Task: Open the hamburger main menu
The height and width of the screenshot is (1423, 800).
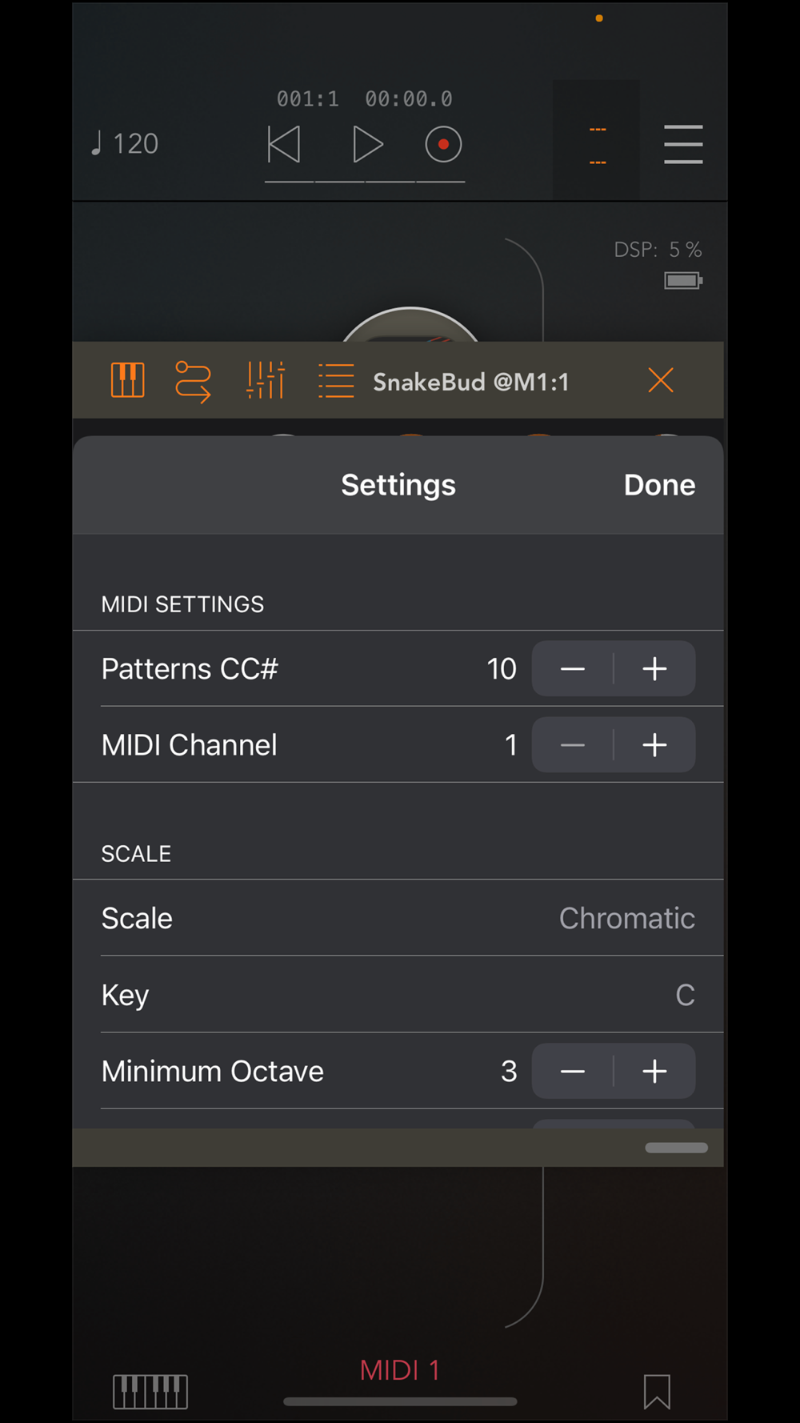Action: [x=683, y=145]
